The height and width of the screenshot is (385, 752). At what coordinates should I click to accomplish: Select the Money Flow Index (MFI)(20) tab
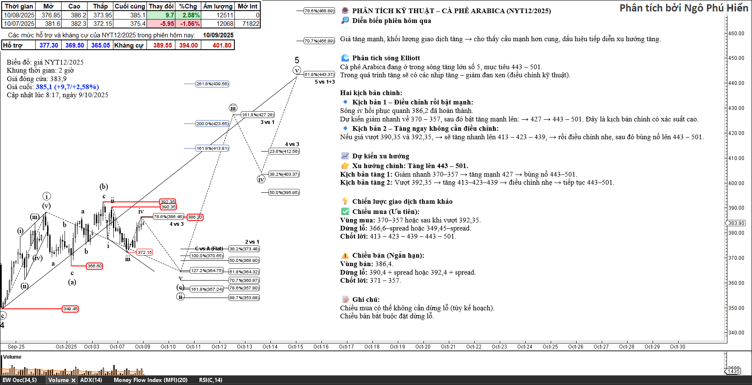point(150,380)
